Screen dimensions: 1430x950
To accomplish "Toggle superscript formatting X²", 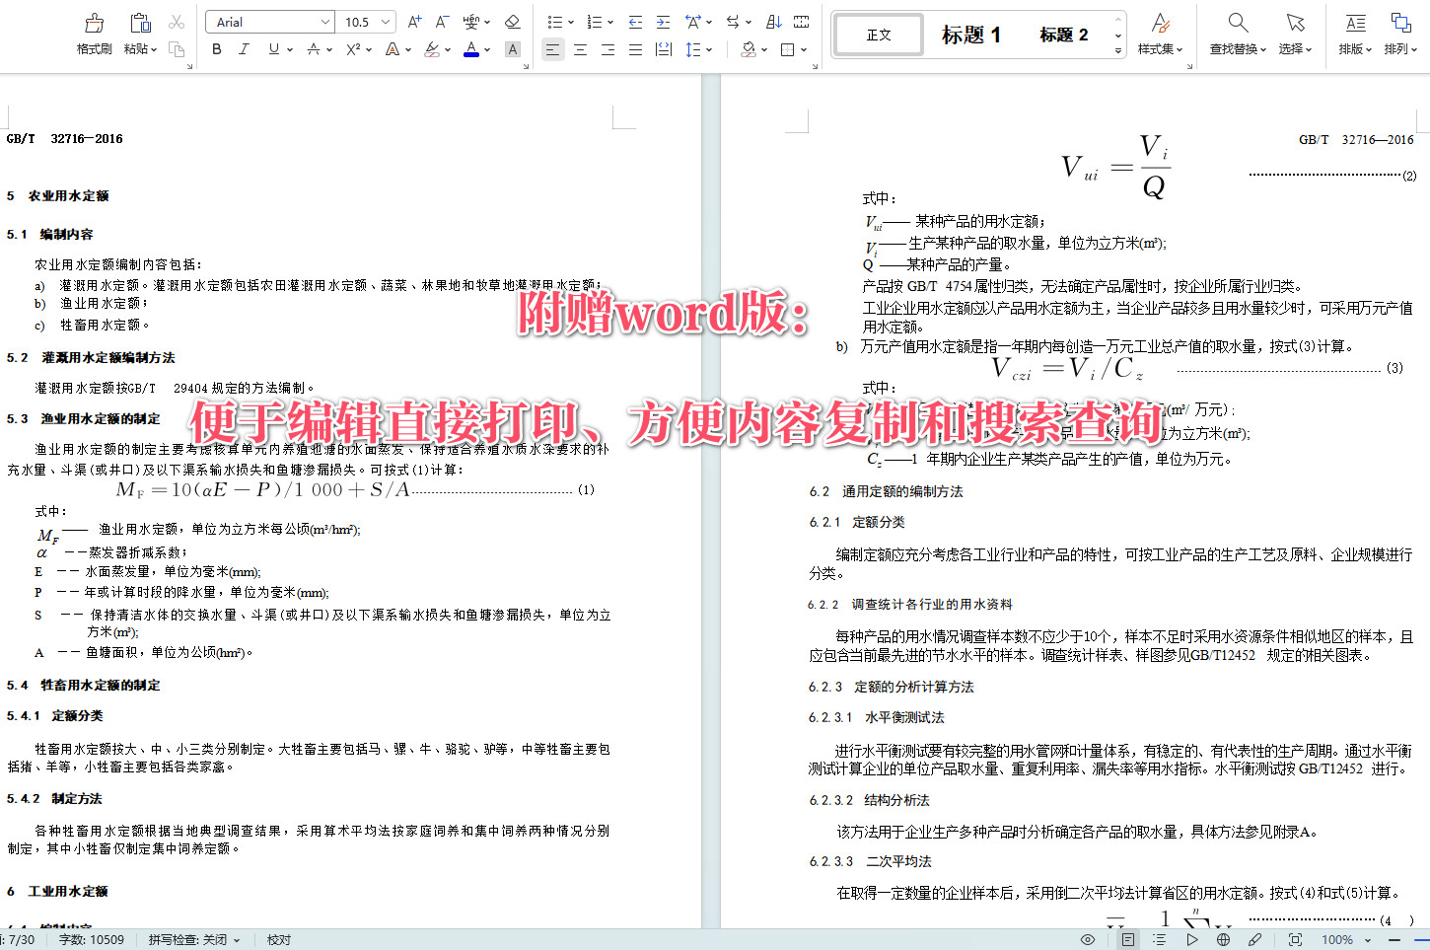I will click(352, 49).
